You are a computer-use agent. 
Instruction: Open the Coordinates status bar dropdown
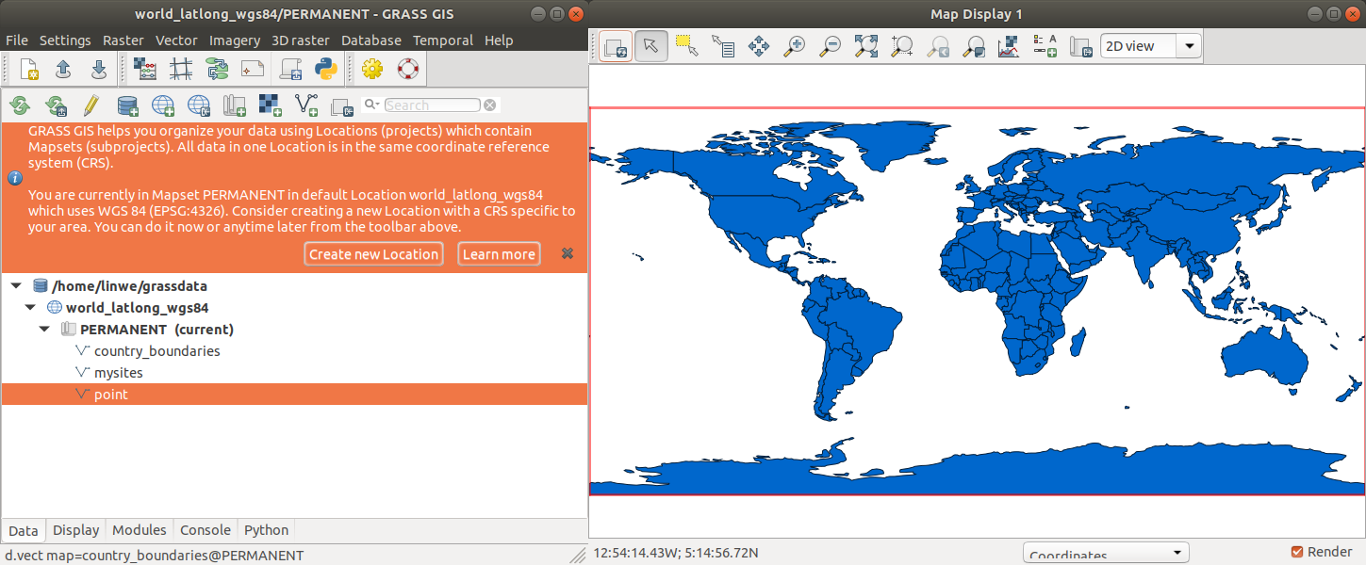click(x=1105, y=554)
